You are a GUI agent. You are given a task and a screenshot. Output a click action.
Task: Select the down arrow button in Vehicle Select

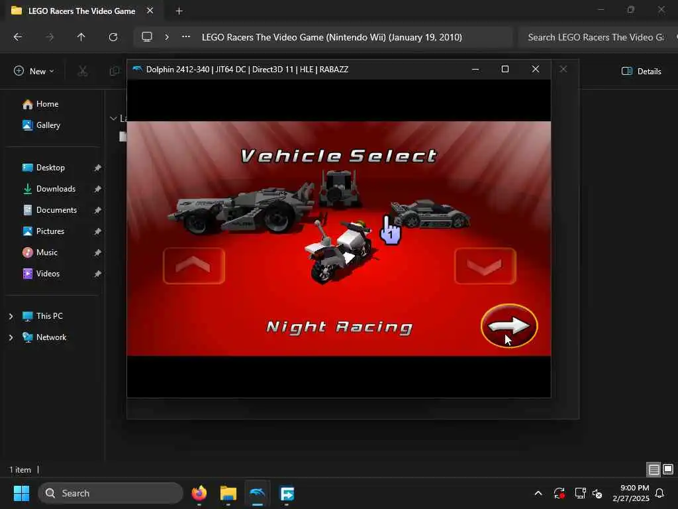pos(485,266)
